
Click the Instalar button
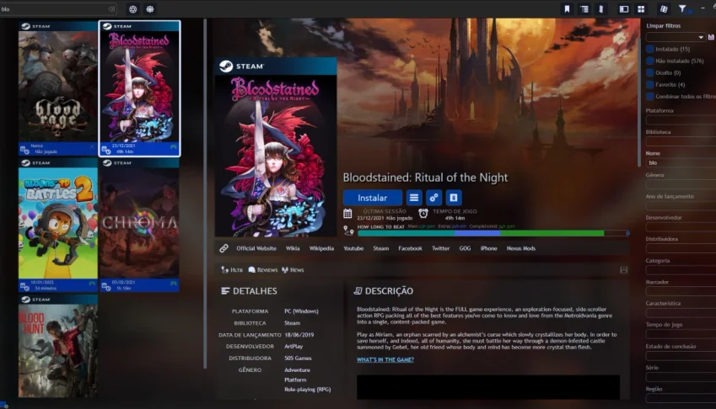pos(373,198)
